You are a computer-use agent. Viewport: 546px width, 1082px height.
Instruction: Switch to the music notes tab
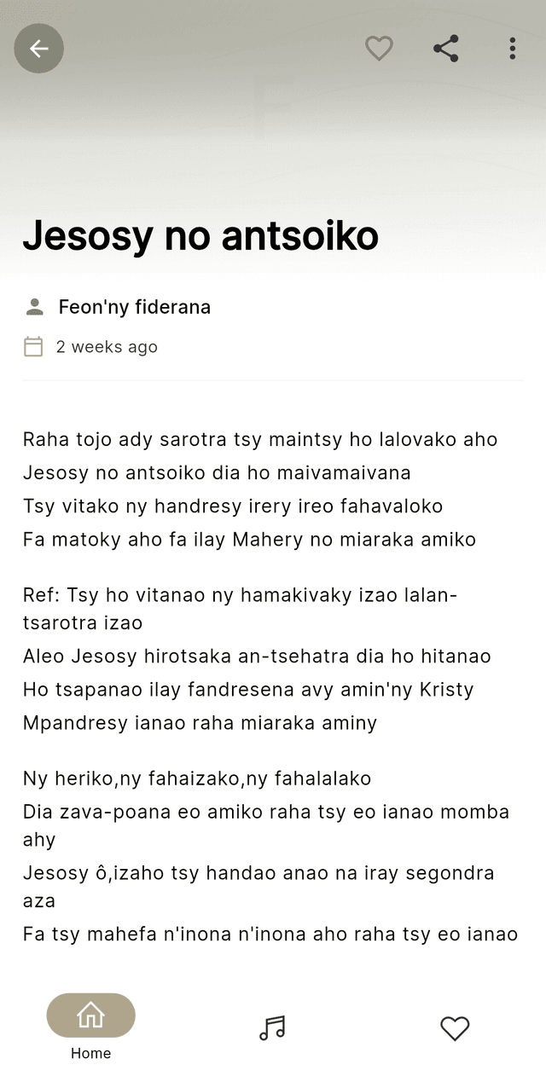coord(272,1027)
